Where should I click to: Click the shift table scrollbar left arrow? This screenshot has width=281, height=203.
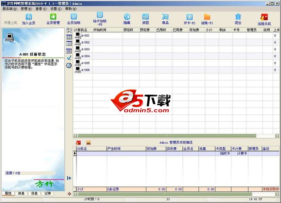tap(76, 194)
